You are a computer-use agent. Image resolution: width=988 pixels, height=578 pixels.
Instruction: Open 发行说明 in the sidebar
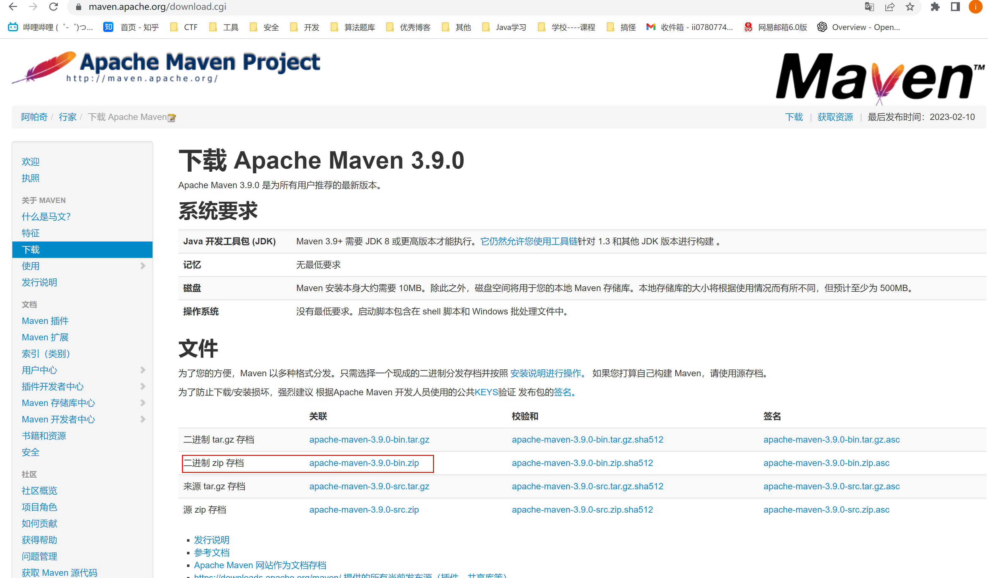point(39,282)
